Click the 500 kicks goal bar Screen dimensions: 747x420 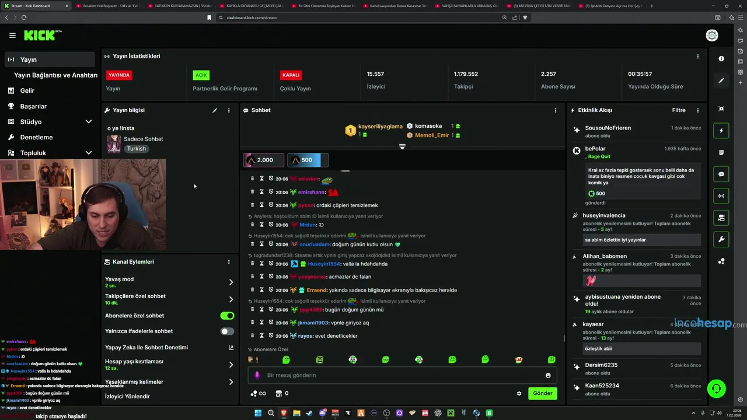click(308, 160)
